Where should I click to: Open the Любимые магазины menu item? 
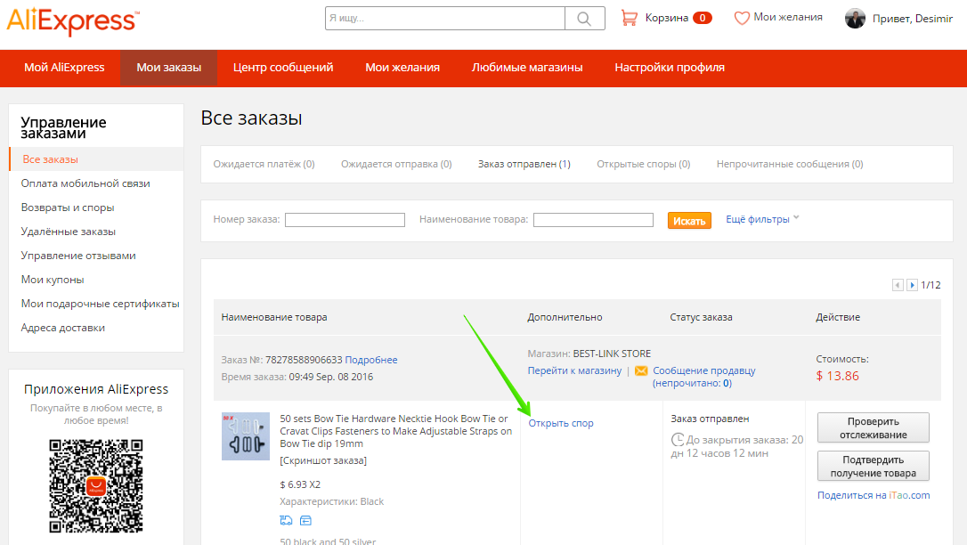(x=527, y=68)
